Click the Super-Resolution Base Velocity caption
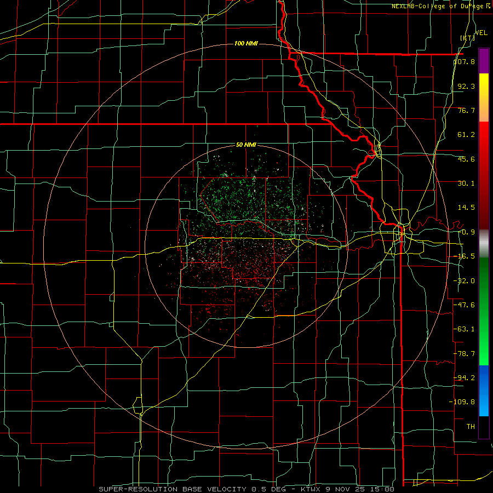 click(246, 489)
